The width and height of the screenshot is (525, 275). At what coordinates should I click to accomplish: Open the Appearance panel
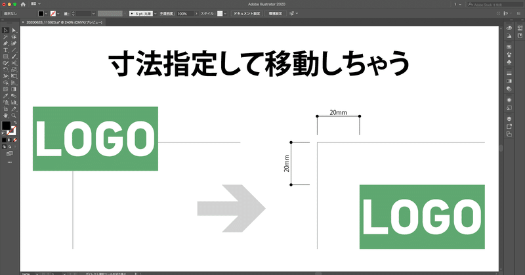(x=509, y=100)
